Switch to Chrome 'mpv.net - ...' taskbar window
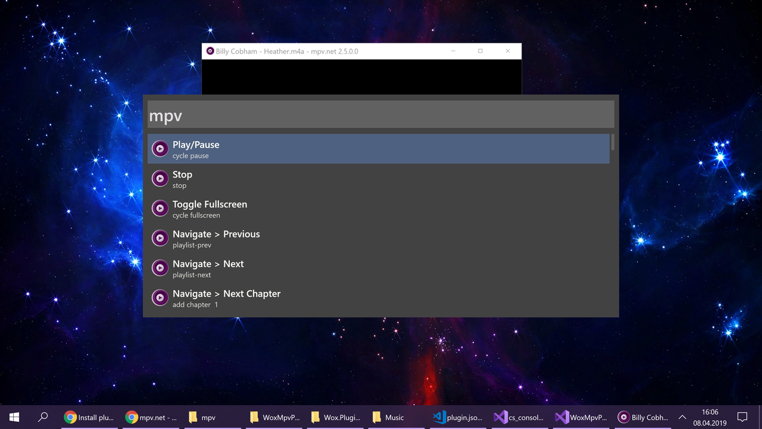The height and width of the screenshot is (429, 762). coord(150,417)
